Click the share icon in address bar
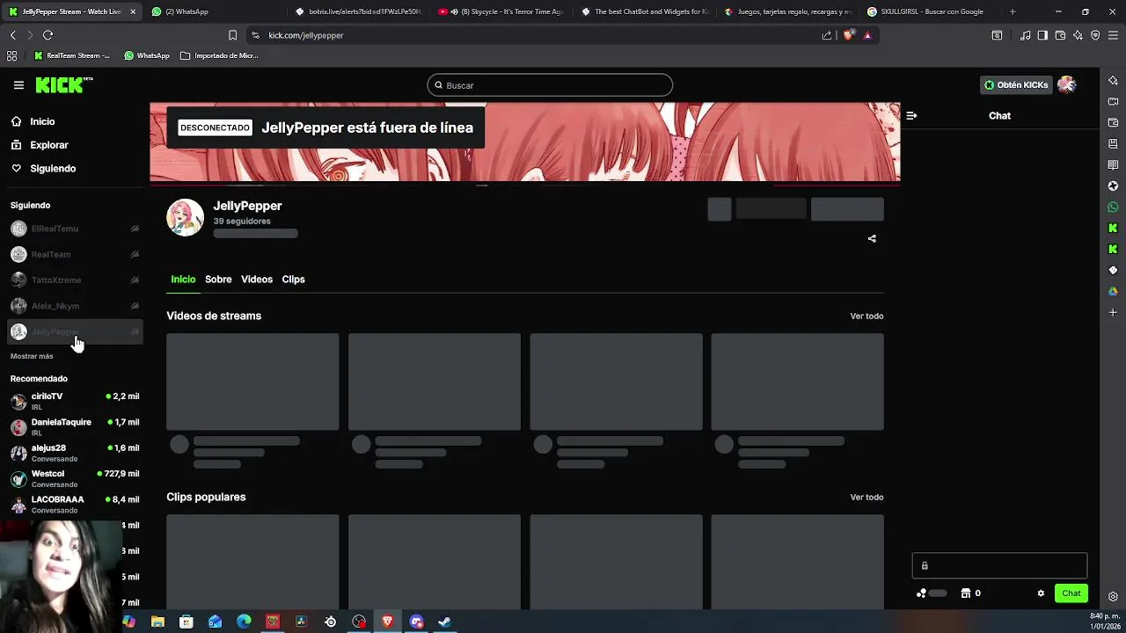 pyautogui.click(x=827, y=35)
